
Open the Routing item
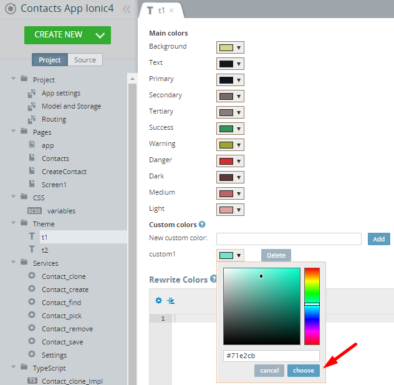coord(54,119)
